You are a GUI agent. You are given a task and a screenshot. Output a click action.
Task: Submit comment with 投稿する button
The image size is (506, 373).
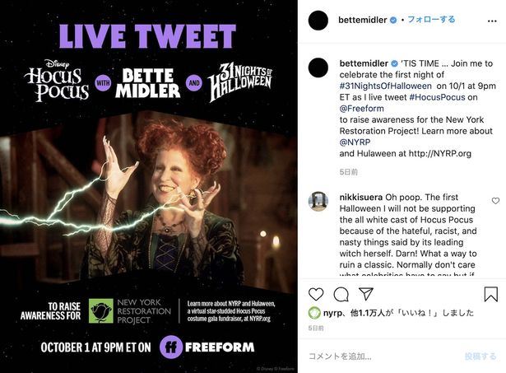[480, 357]
